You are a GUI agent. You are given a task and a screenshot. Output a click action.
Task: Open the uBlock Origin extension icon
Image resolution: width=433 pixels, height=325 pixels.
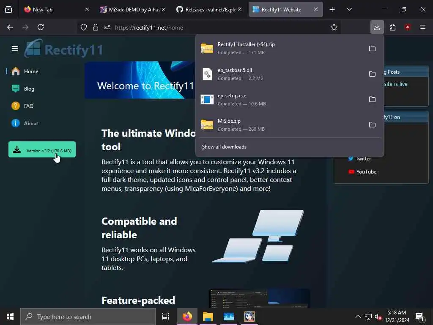pos(407,27)
